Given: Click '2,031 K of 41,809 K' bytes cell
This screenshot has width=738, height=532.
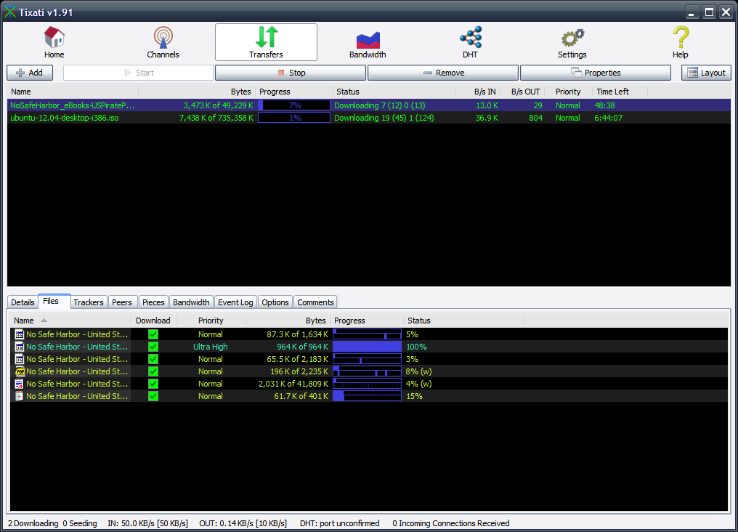Looking at the screenshot, I should (293, 384).
